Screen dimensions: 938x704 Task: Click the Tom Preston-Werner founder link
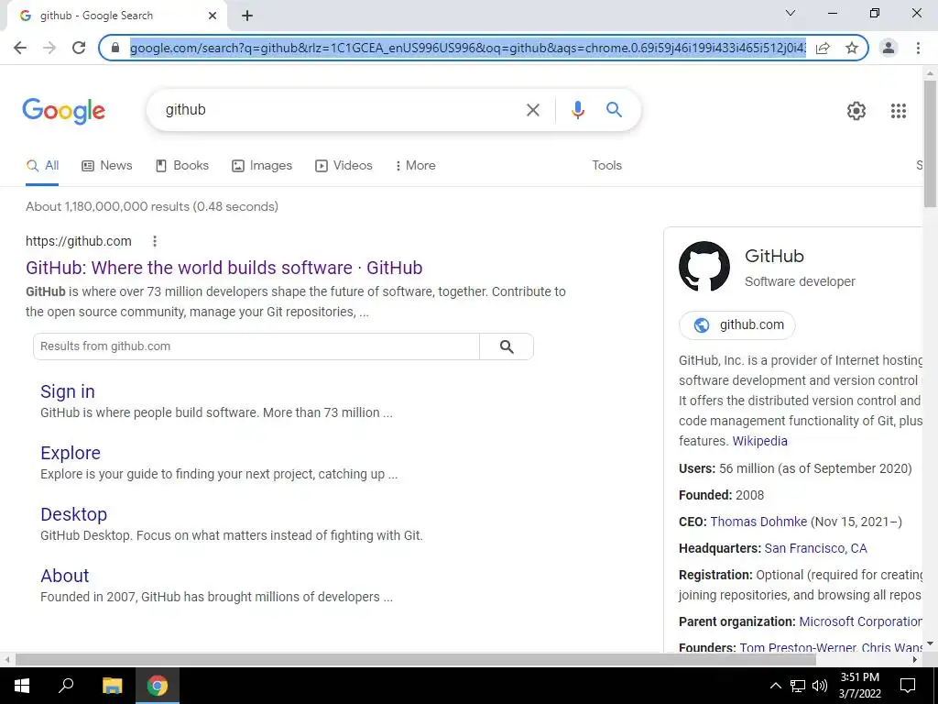[x=797, y=648]
